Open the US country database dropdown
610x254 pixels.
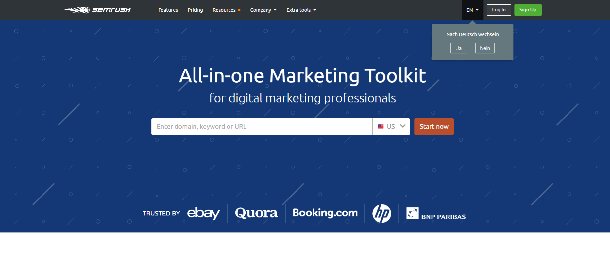tap(391, 126)
